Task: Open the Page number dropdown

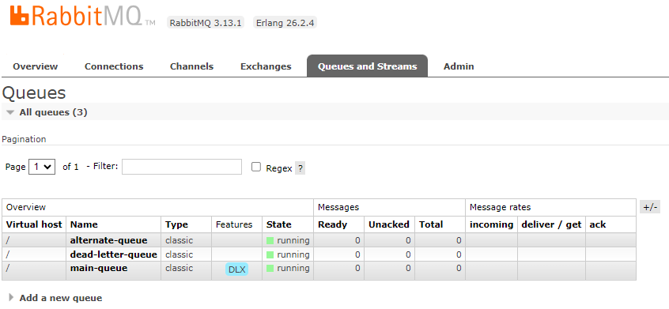Action: (x=42, y=167)
